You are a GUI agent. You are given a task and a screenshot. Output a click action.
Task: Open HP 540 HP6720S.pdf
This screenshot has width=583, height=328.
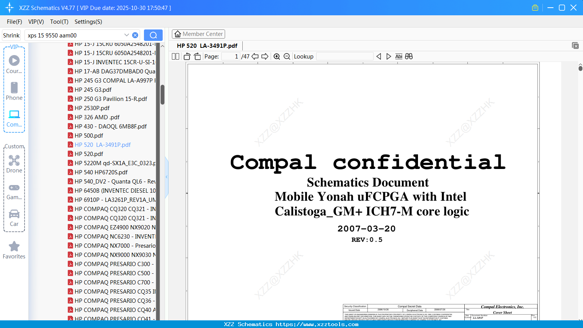click(x=98, y=172)
